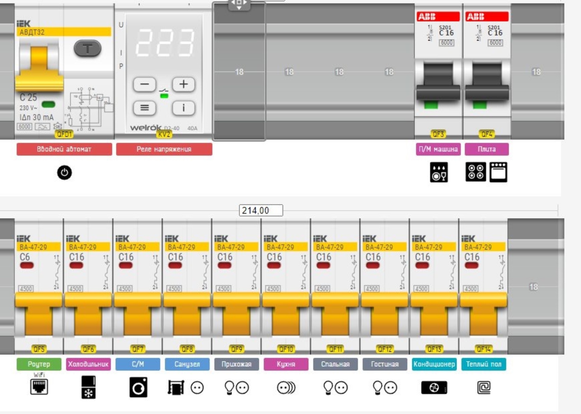Click the Реле напряжения red label

[164, 149]
